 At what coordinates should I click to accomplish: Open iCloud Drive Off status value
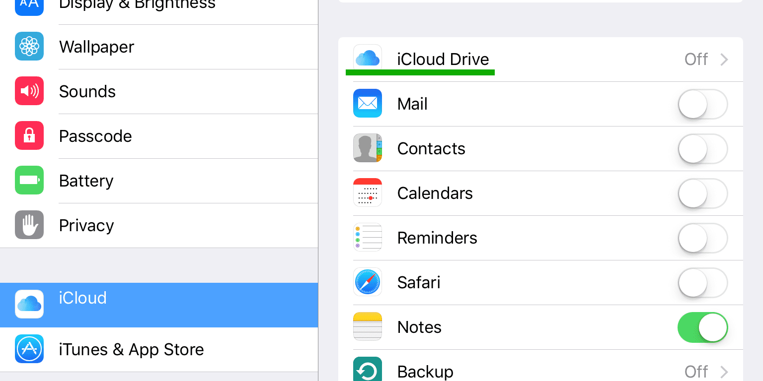(x=696, y=60)
